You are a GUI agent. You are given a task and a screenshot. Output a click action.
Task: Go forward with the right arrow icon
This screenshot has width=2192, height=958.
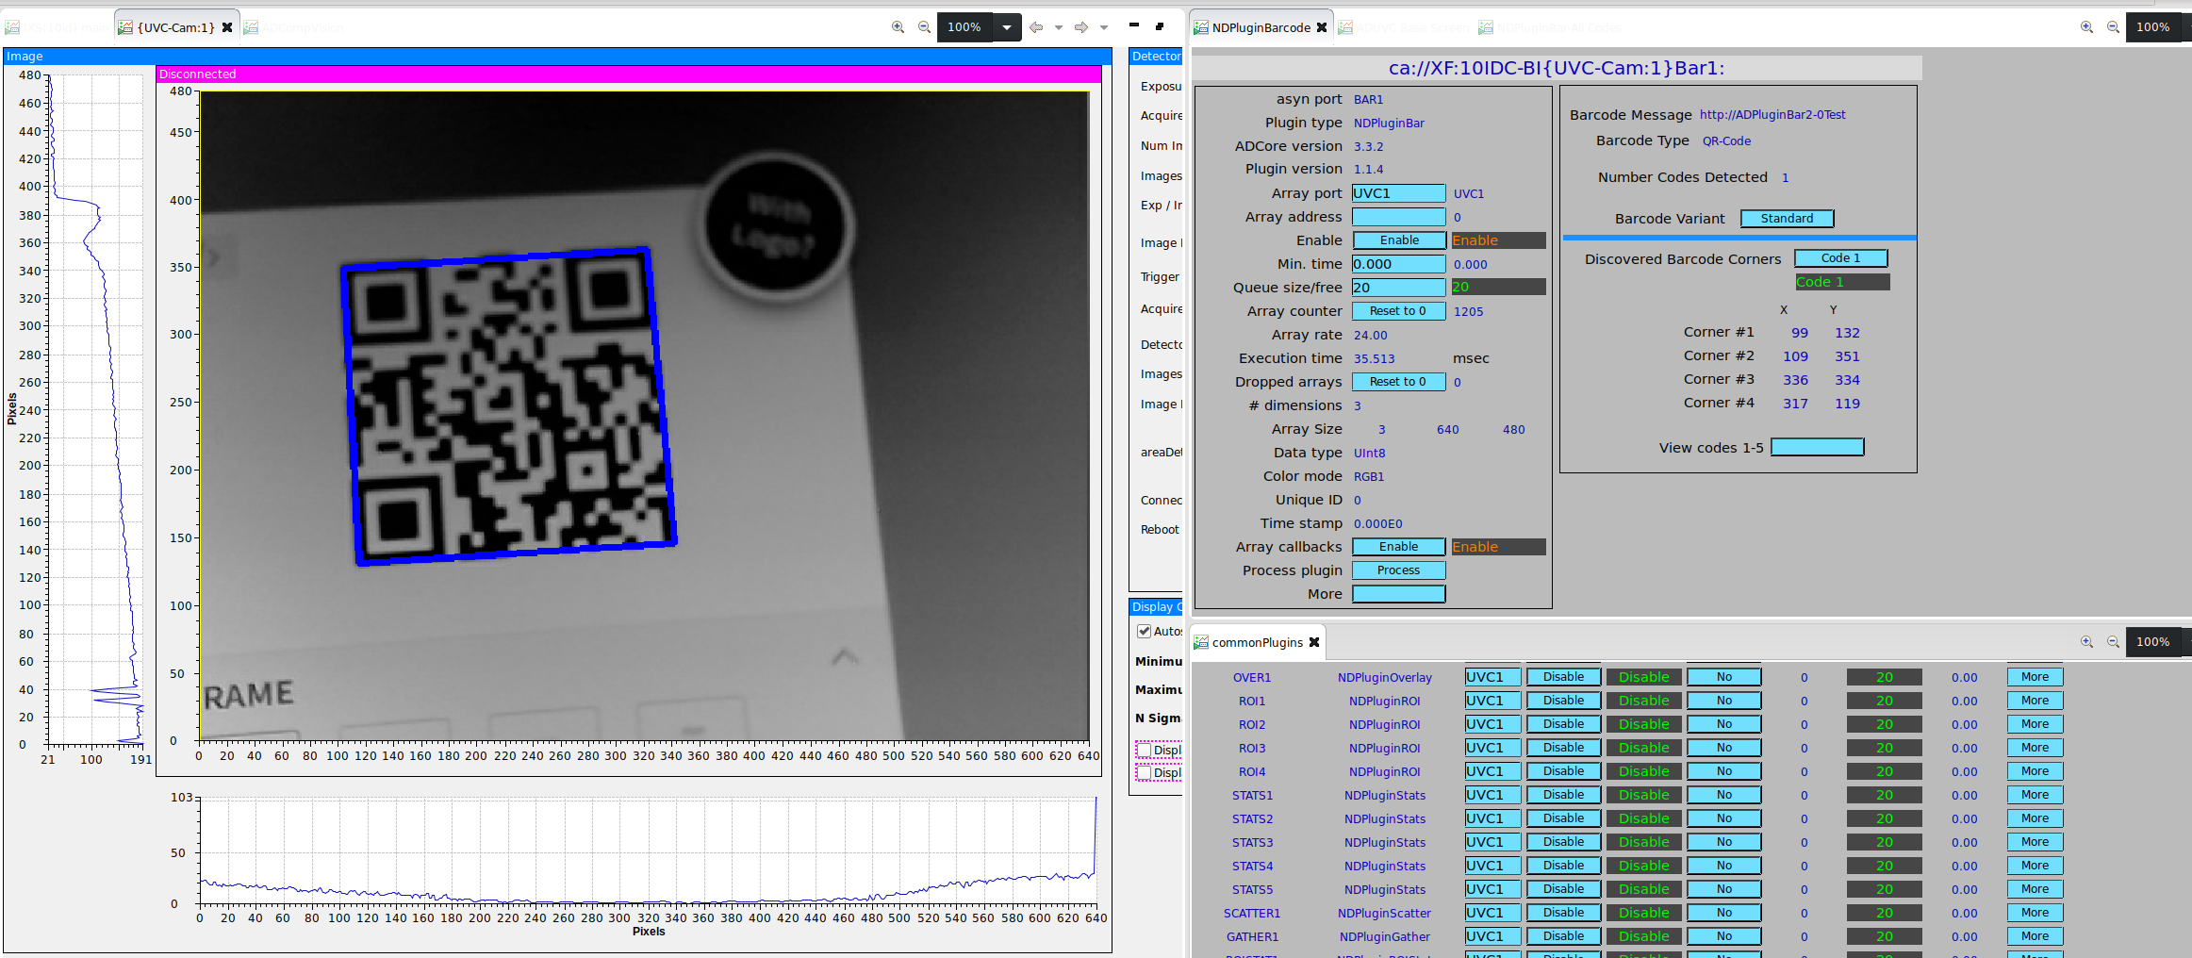tap(1081, 27)
